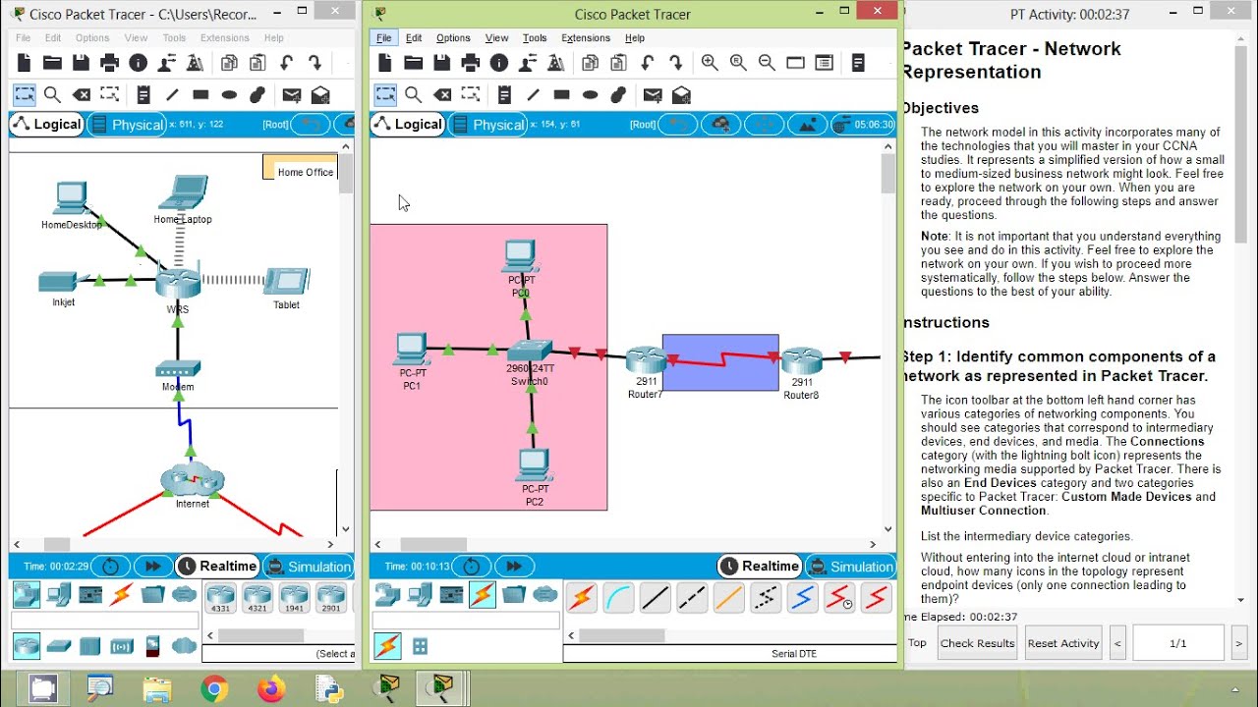Screen dimensions: 1258x707
Task: Go to previous activity page arrow
Action: [x=1117, y=643]
